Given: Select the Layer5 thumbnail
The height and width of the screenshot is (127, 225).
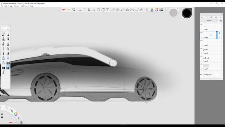Looking at the screenshot, I should [x=206, y=42].
